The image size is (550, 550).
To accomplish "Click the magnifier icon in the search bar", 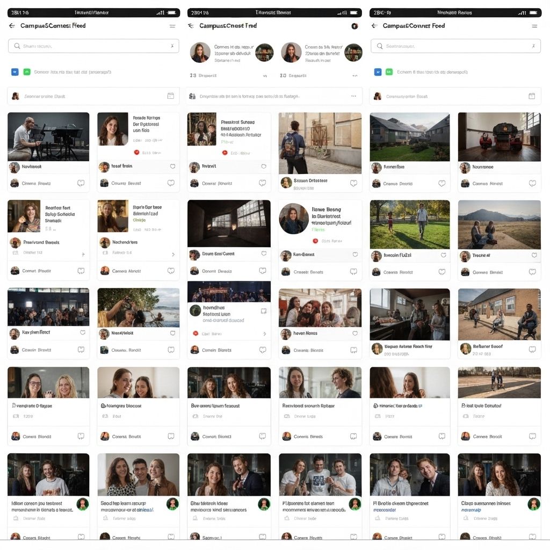I will coord(17,46).
